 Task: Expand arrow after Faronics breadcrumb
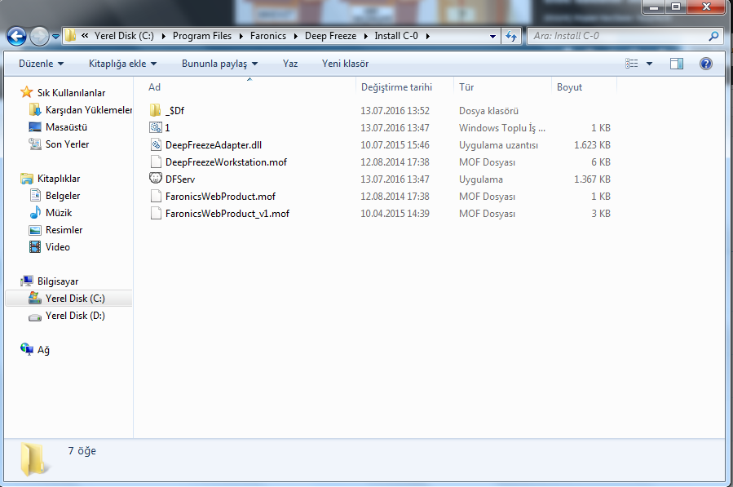[295, 36]
